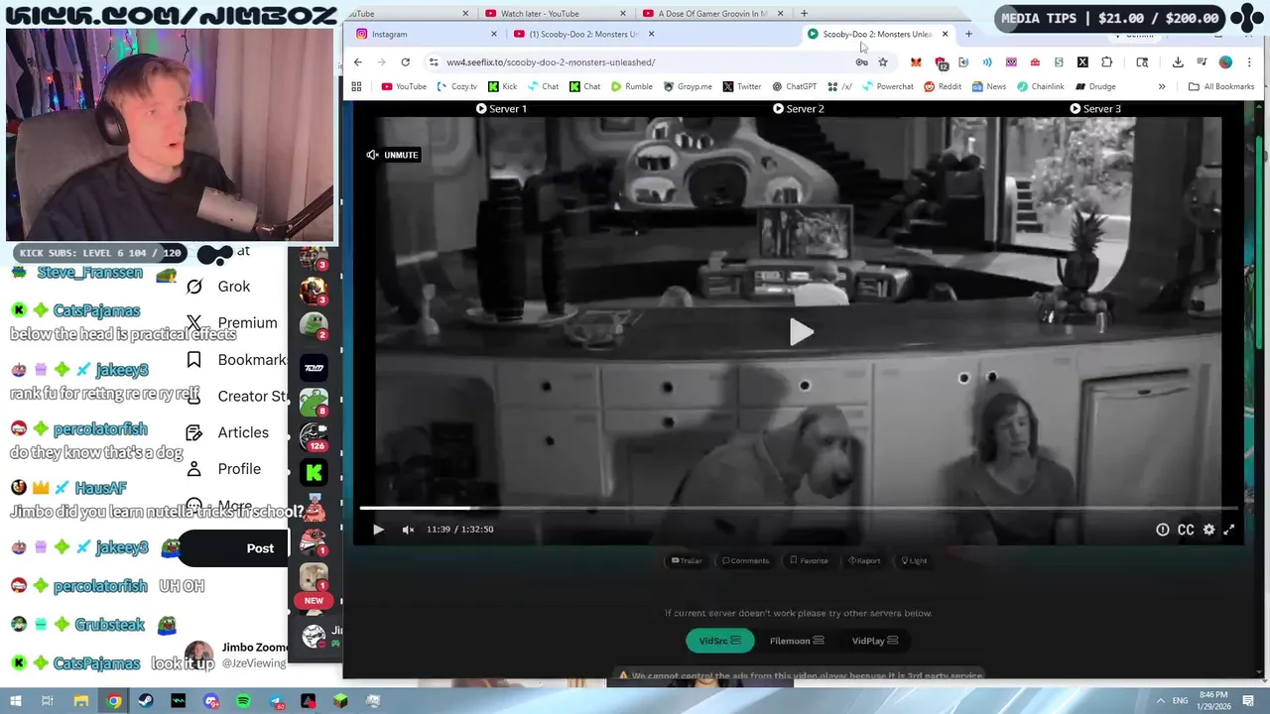Enter fullscreen in the video player
Image resolution: width=1270 pixels, height=714 pixels.
pos(1228,530)
